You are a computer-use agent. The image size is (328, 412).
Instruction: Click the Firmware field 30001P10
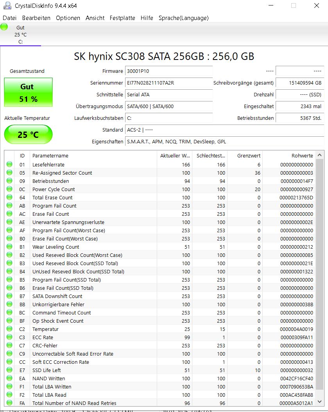[169, 71]
